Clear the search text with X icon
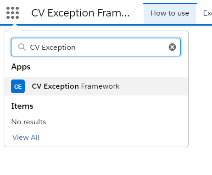Viewport: 212px width, 175px height. pyautogui.click(x=172, y=47)
